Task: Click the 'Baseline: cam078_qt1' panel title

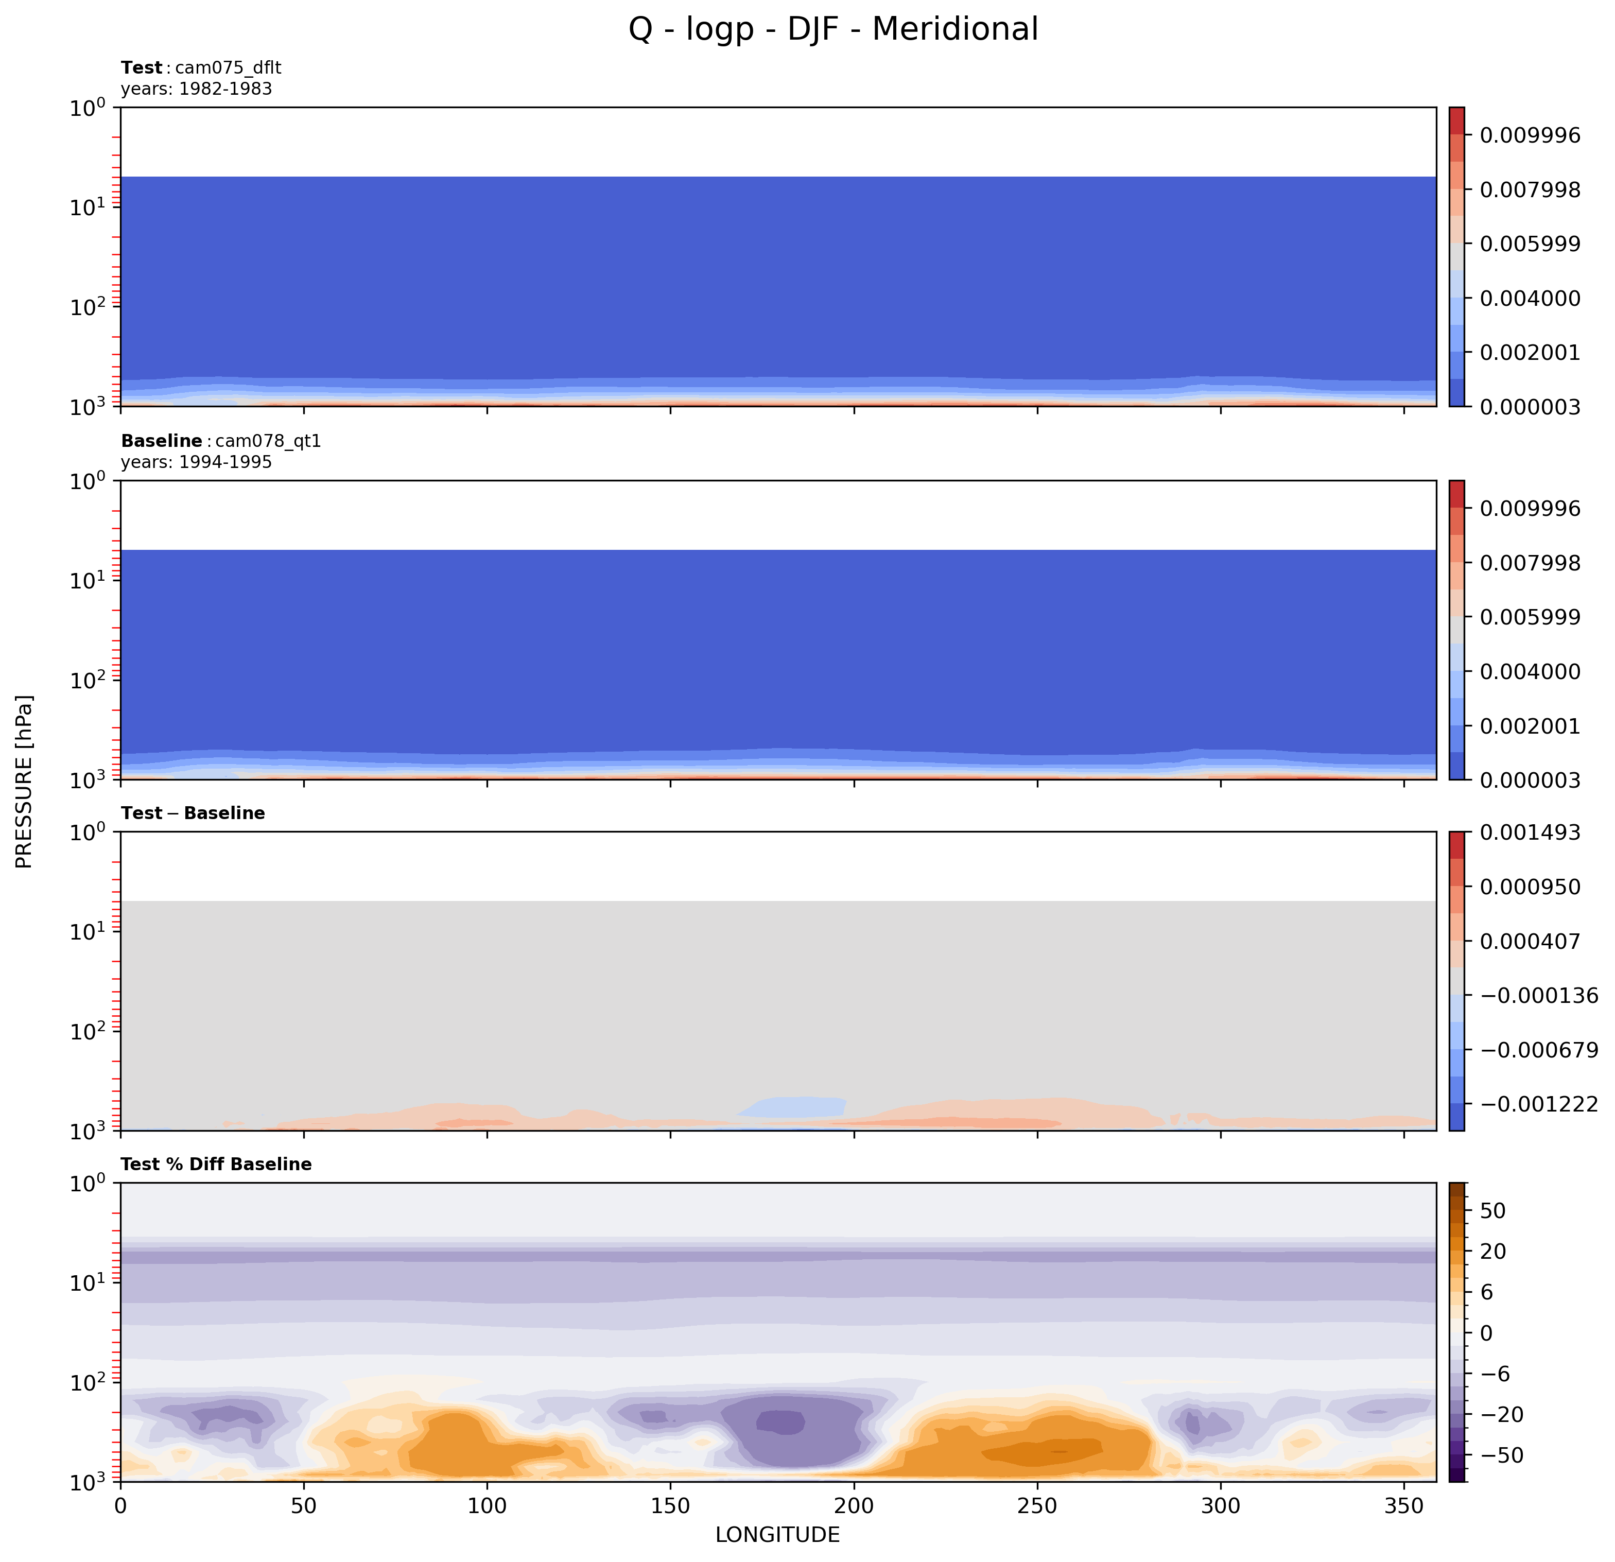Action: (x=221, y=441)
